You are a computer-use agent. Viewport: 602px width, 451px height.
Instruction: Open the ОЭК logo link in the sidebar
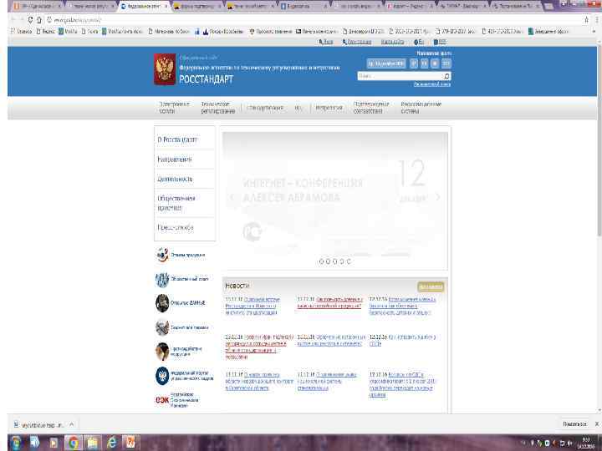coord(161,400)
